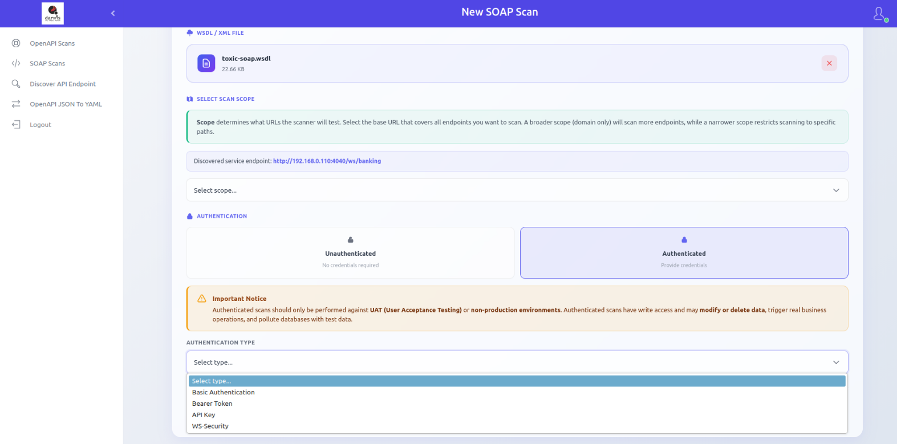Image resolution: width=897 pixels, height=444 pixels.
Task: Select the Authenticated scan option
Action: point(684,253)
